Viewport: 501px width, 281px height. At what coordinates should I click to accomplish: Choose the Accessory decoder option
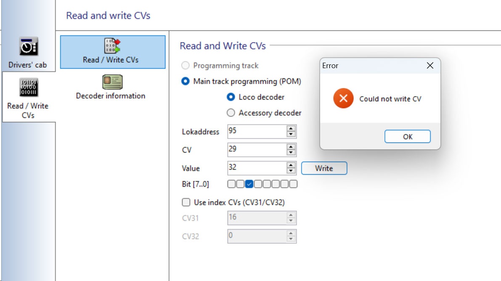tap(231, 113)
